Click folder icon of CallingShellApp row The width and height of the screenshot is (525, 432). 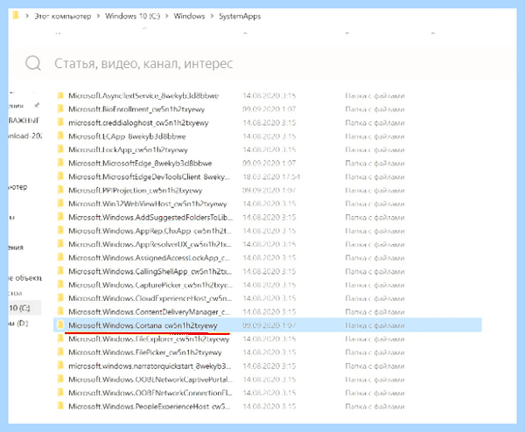pyautogui.click(x=60, y=271)
